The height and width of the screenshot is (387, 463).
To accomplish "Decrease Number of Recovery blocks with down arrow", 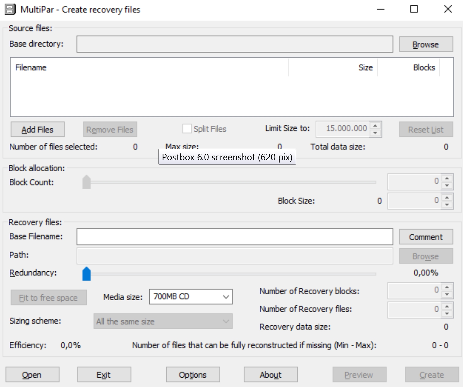I will tap(447, 295).
